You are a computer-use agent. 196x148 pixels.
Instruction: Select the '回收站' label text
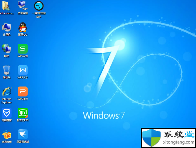point(7,77)
